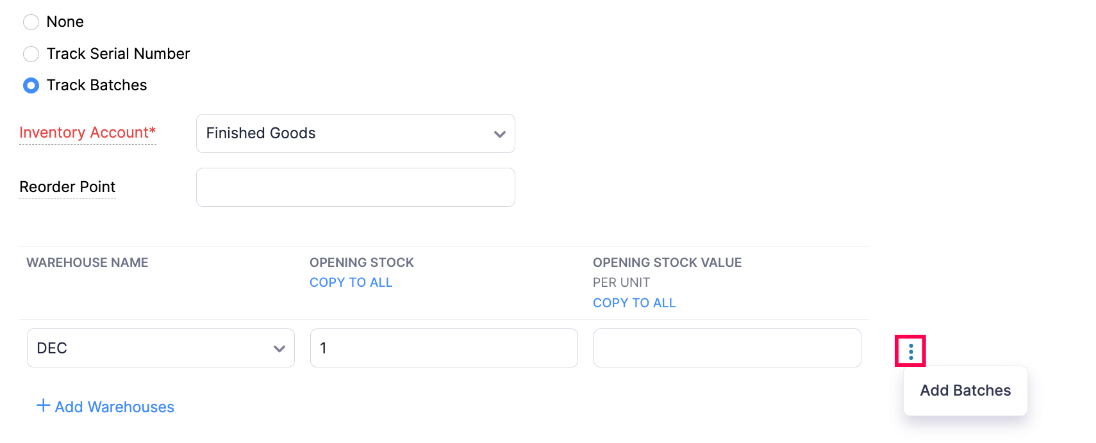Click COPY TO ALL under Opening Stock Value
The height and width of the screenshot is (443, 1096).
pos(634,302)
